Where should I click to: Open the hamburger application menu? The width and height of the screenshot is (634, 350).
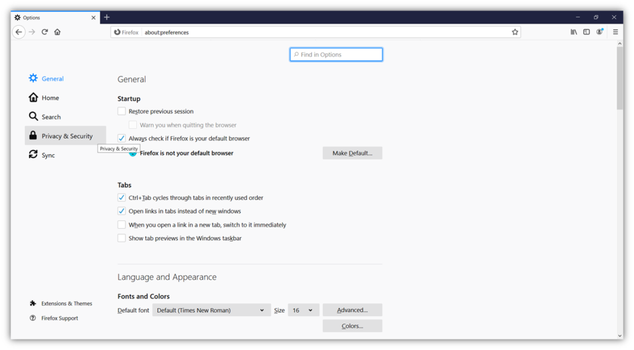tap(615, 32)
